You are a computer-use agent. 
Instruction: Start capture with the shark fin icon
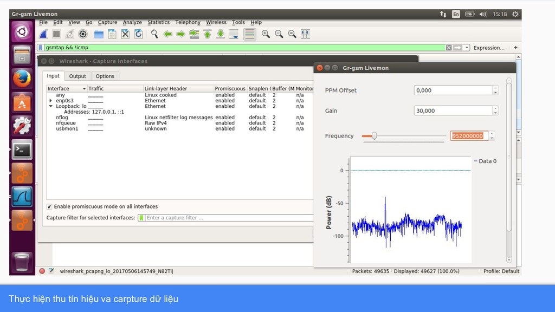[x=43, y=34]
